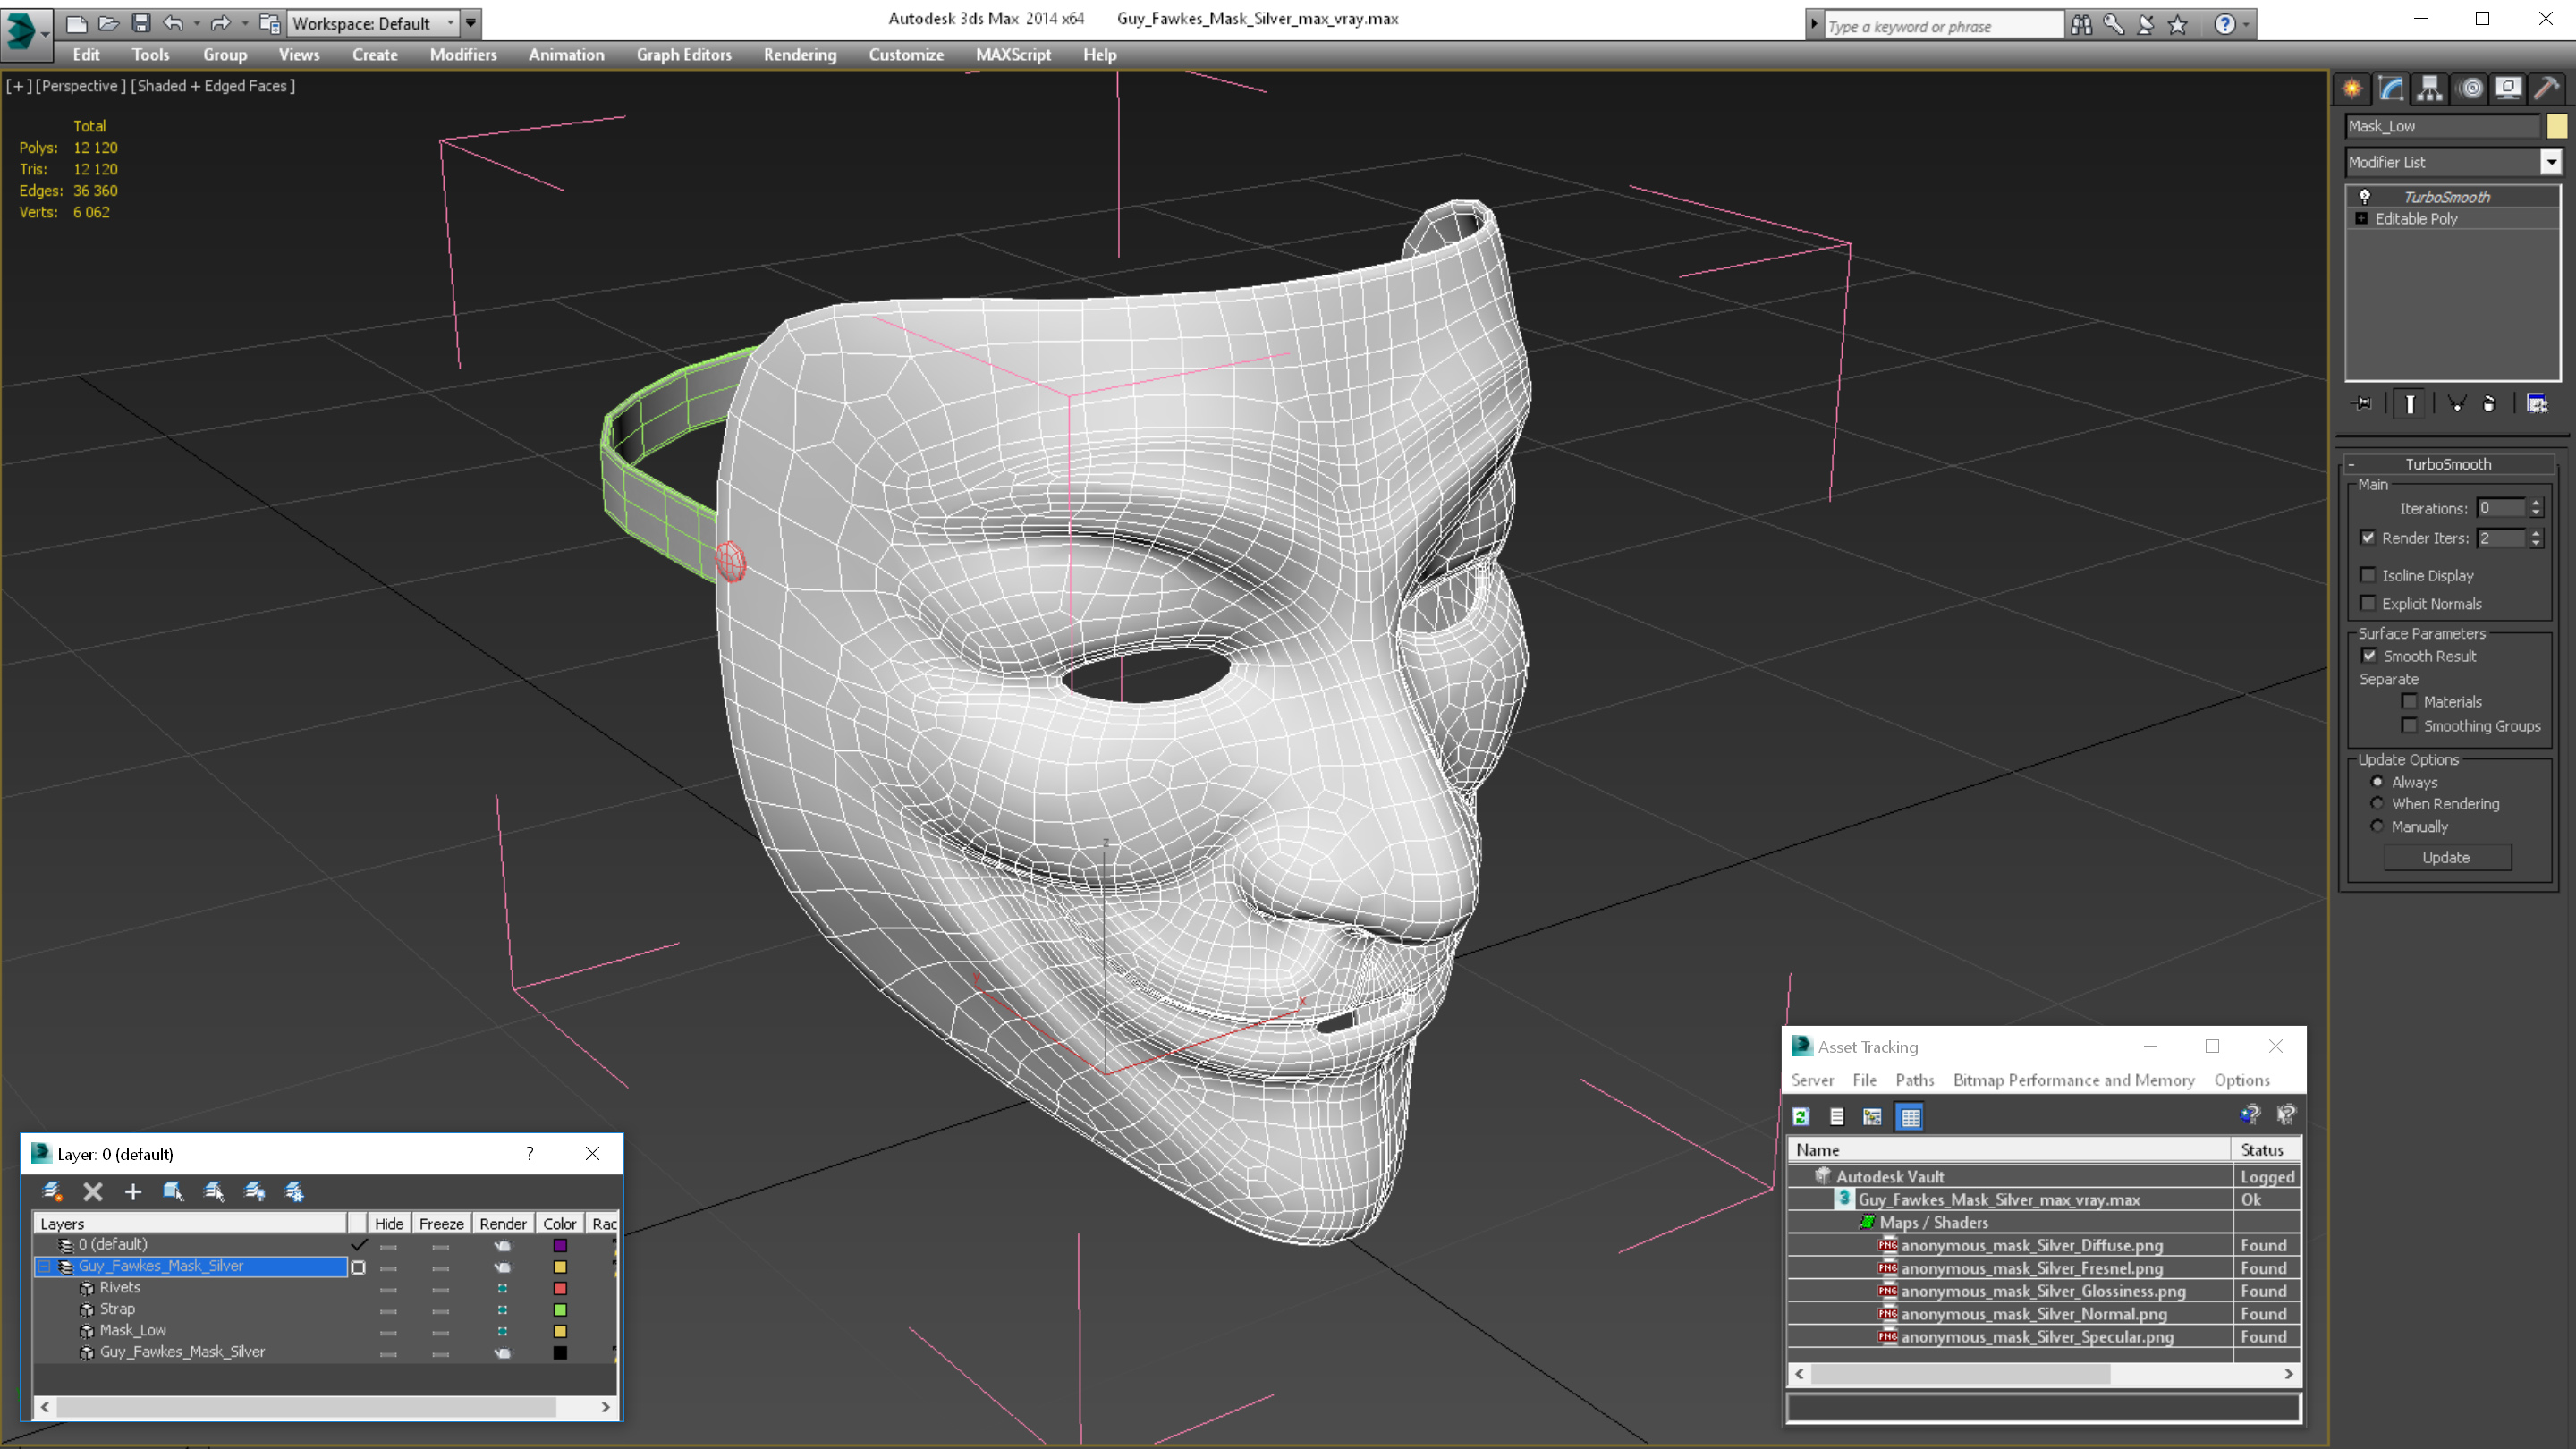Select When Rendering radio button

coord(2377,804)
